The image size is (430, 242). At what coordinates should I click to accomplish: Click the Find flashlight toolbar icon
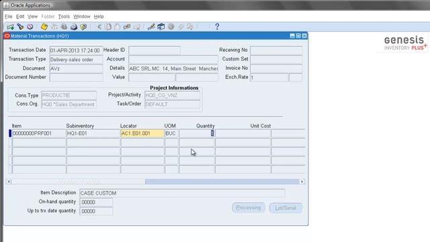pos(20,27)
